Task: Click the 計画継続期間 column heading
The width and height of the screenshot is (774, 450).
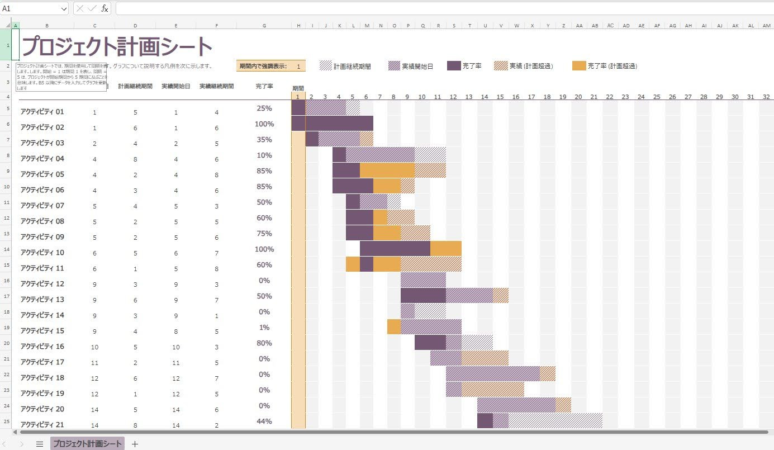Action: coord(135,87)
